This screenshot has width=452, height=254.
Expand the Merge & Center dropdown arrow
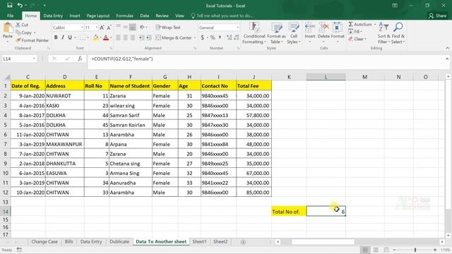[x=195, y=37]
